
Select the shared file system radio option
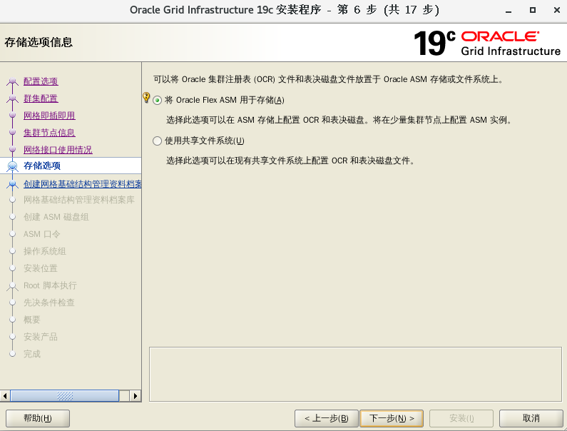[157, 141]
